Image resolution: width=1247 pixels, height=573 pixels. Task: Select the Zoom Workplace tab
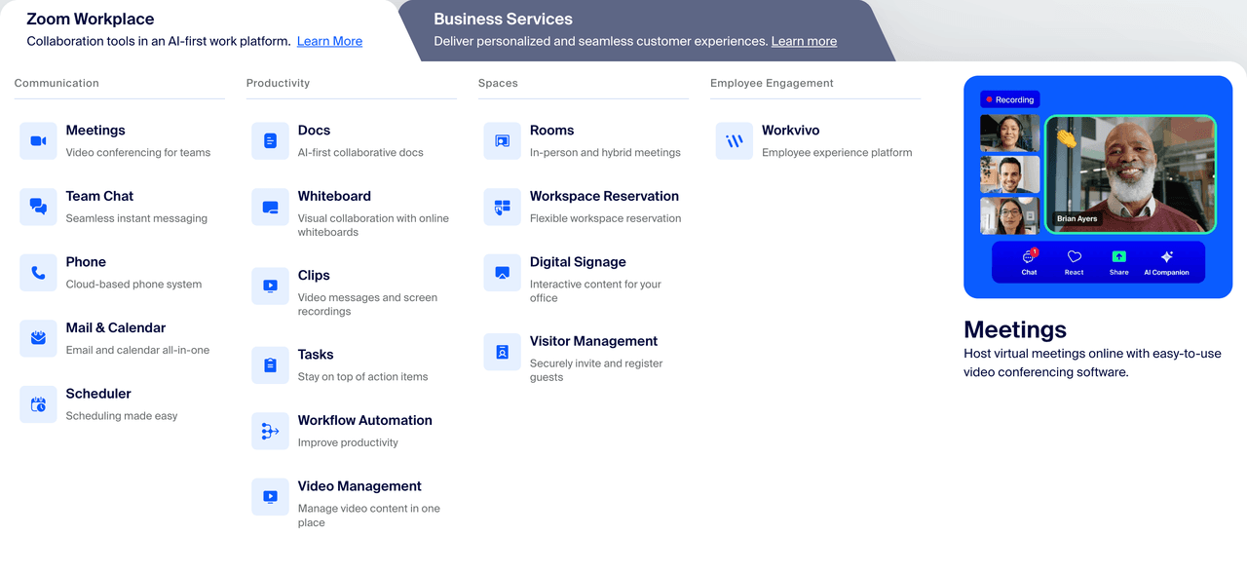tap(90, 19)
